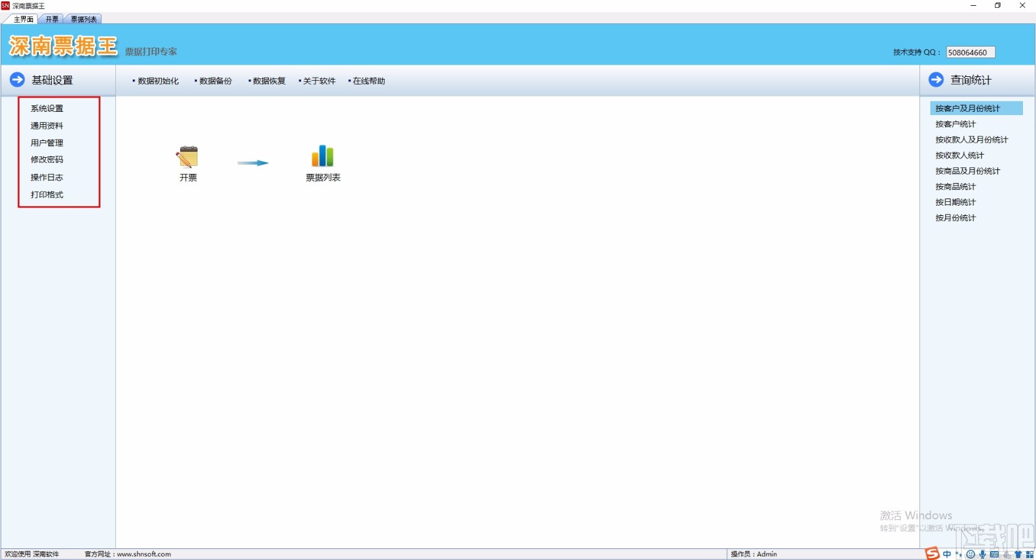Switch to the 主界面 tab
The image size is (1036, 560).
[23, 19]
